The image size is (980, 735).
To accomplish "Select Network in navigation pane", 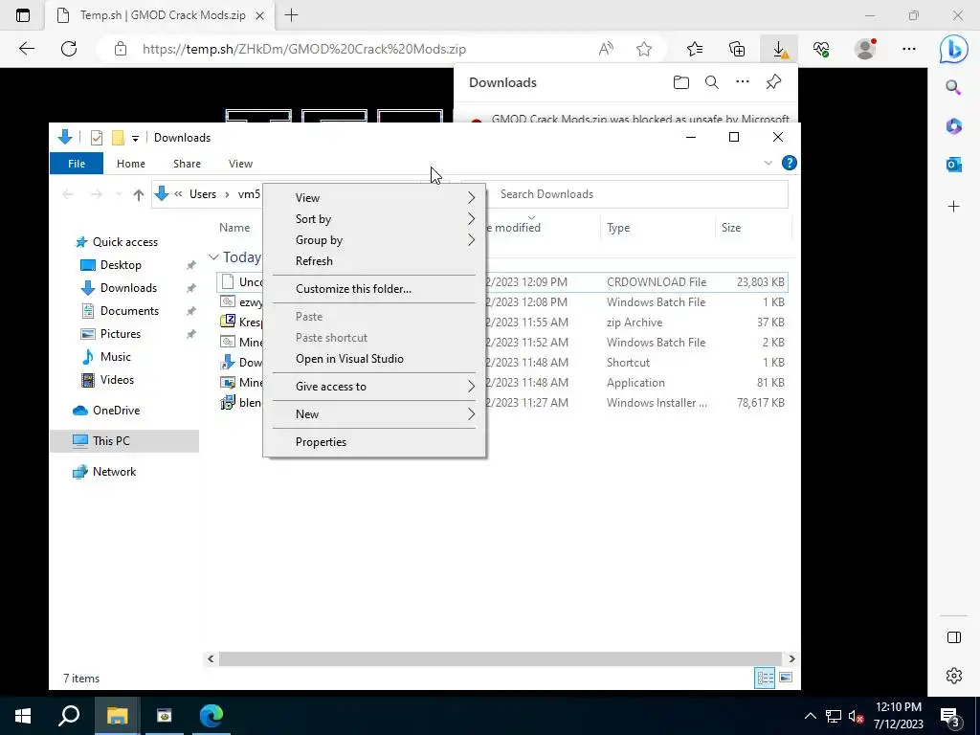I will click(115, 472).
